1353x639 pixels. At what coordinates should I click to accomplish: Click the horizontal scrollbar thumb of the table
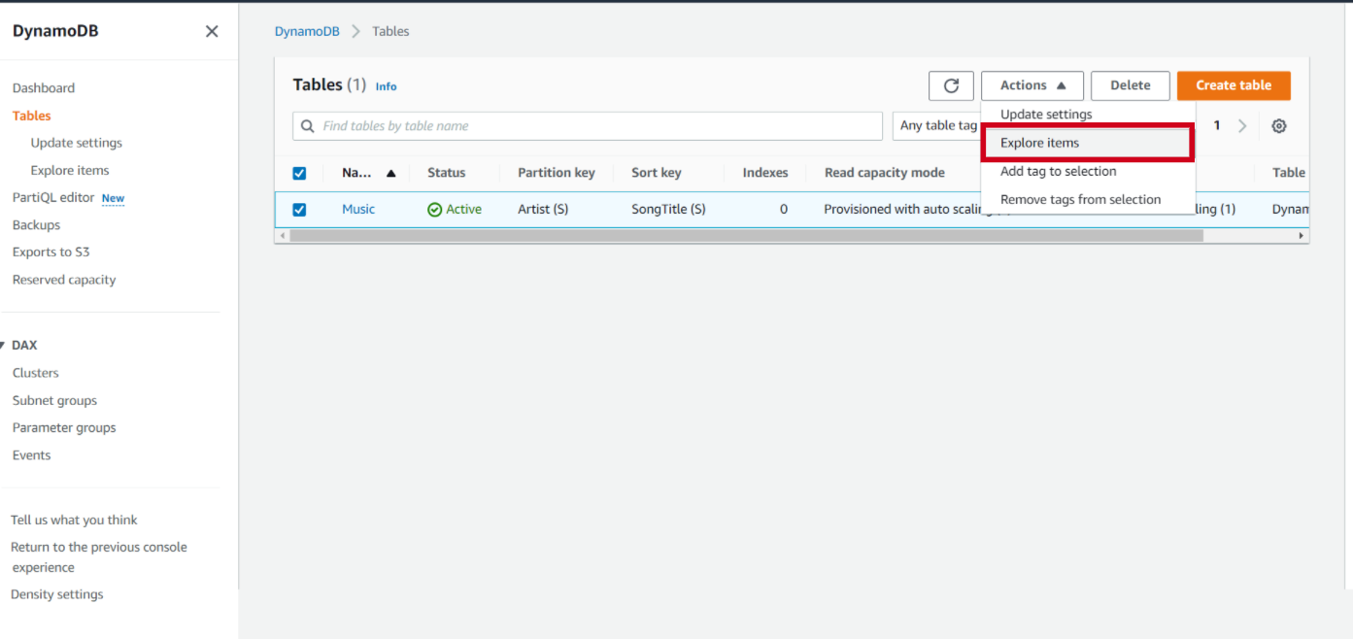[x=746, y=236]
